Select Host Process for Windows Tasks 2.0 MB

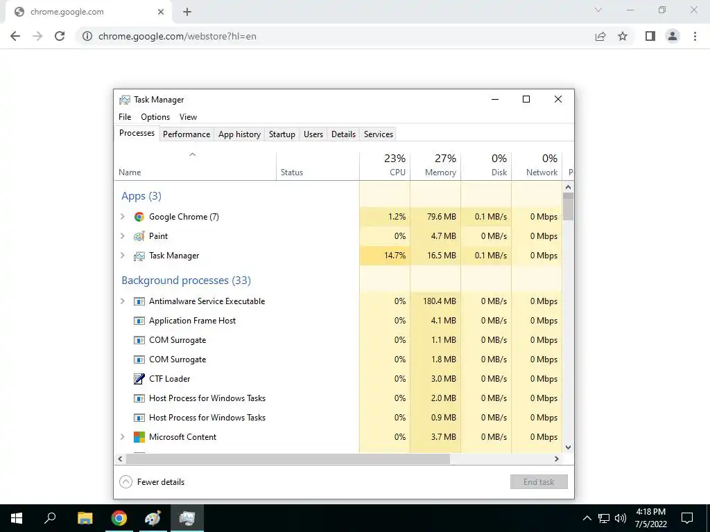coord(338,398)
